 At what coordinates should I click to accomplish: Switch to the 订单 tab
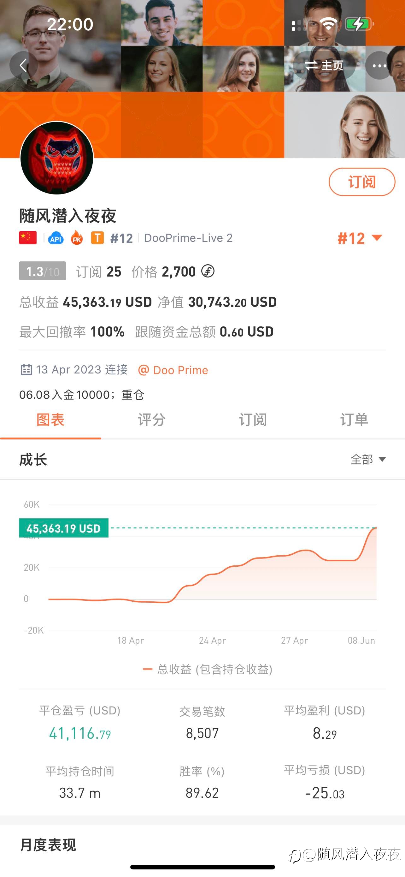[x=354, y=420]
